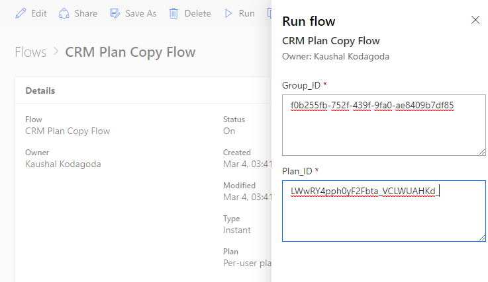Click the Delete trash can icon
488x282 pixels.
click(173, 13)
